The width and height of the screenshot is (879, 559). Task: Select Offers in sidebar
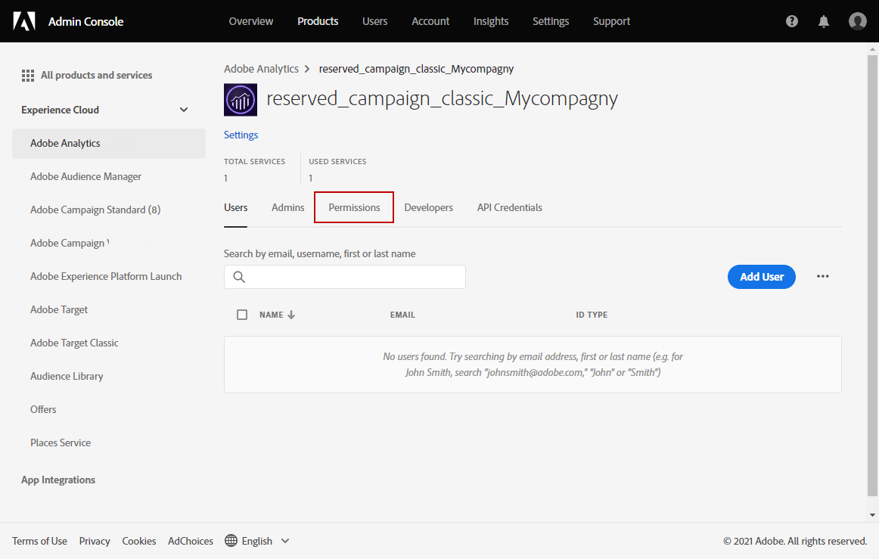click(x=43, y=409)
